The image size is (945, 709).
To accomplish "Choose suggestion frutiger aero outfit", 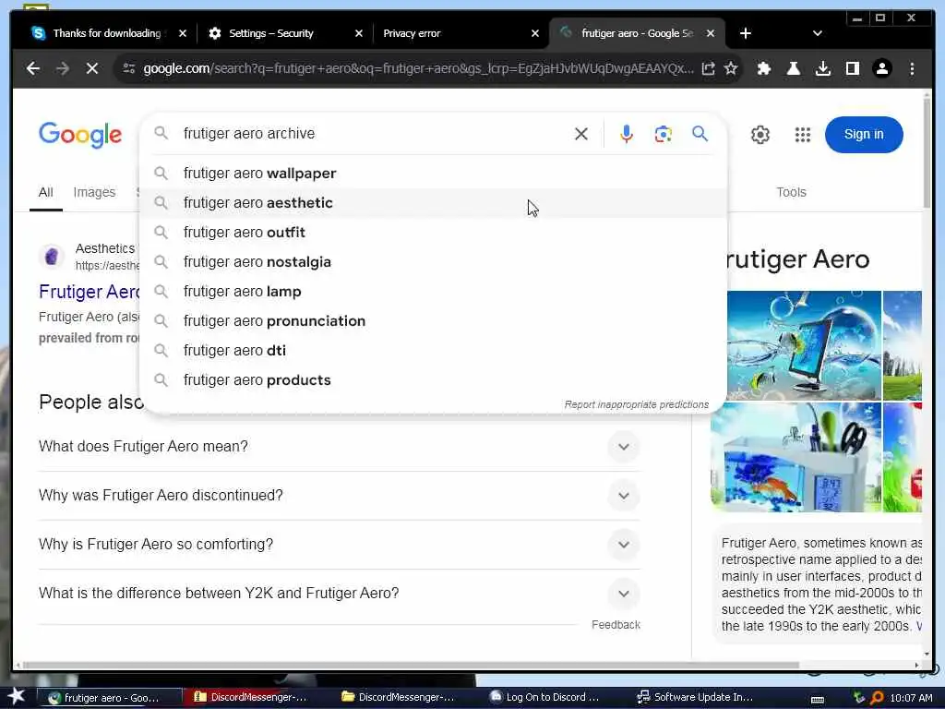I will pos(433,233).
